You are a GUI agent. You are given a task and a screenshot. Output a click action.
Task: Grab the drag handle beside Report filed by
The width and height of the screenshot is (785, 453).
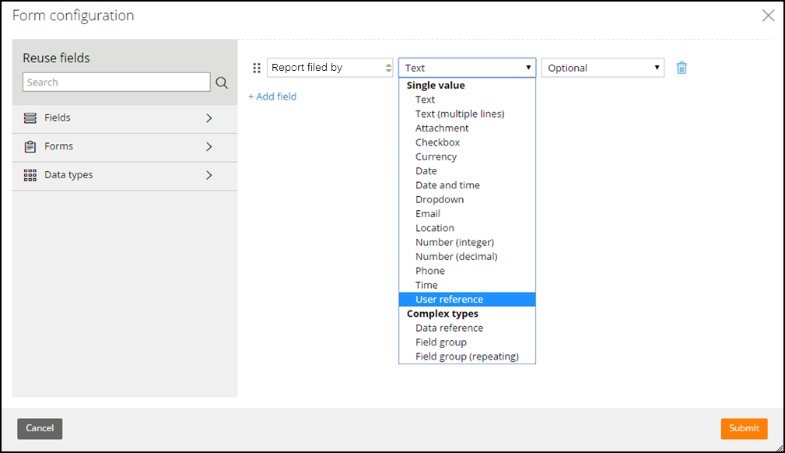(257, 68)
